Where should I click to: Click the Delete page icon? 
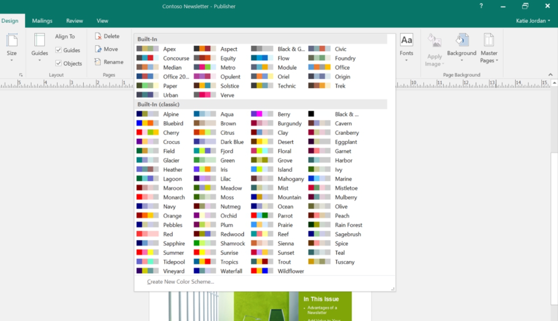tap(98, 36)
